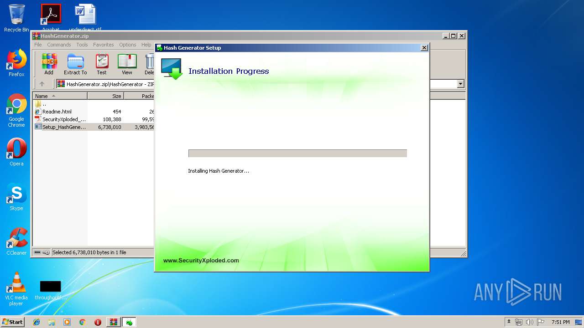
Task: Open Internet Explorer from the taskbar
Action: (36, 322)
